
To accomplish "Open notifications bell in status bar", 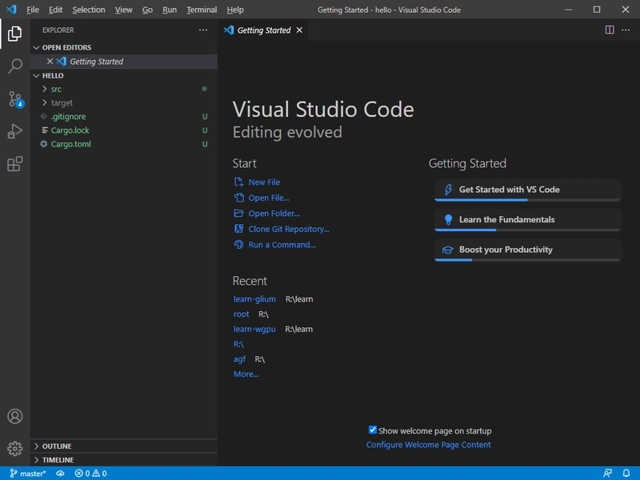I will [x=626, y=474].
